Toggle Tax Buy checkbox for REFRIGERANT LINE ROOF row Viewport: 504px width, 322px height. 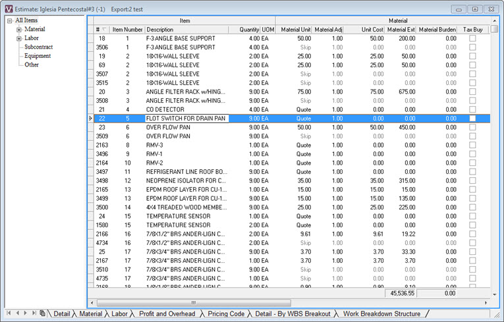[x=472, y=172]
